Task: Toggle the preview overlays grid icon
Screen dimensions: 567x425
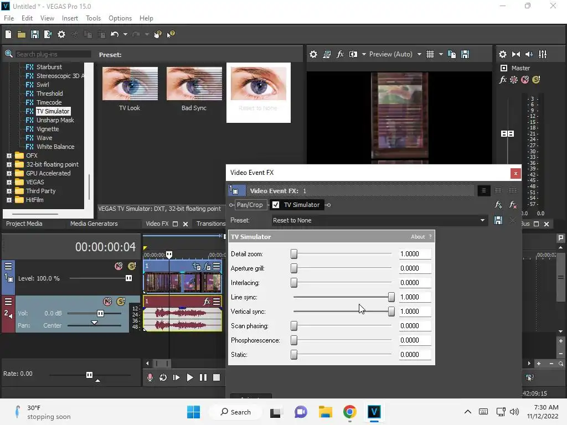Action: [430, 54]
